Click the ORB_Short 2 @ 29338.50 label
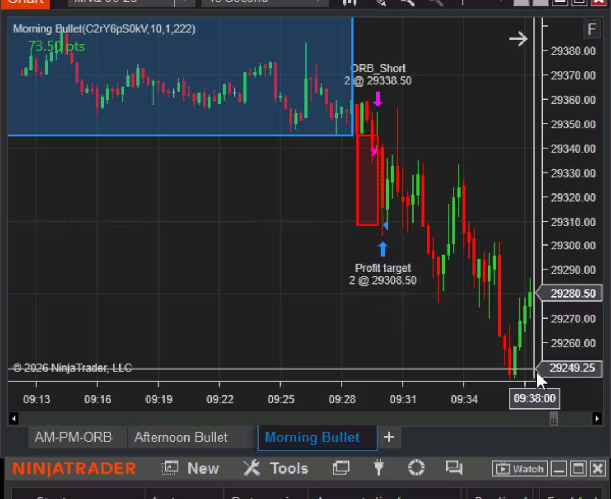Image resolution: width=611 pixels, height=499 pixels. click(377, 75)
